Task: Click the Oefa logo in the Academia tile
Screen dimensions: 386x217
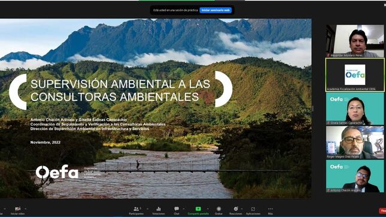Action: [355, 75]
